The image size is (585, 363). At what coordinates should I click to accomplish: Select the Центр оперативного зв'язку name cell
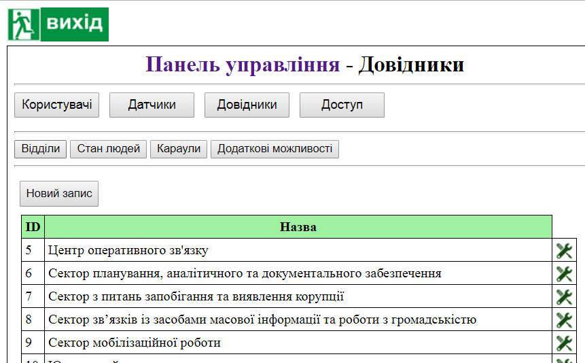128,250
